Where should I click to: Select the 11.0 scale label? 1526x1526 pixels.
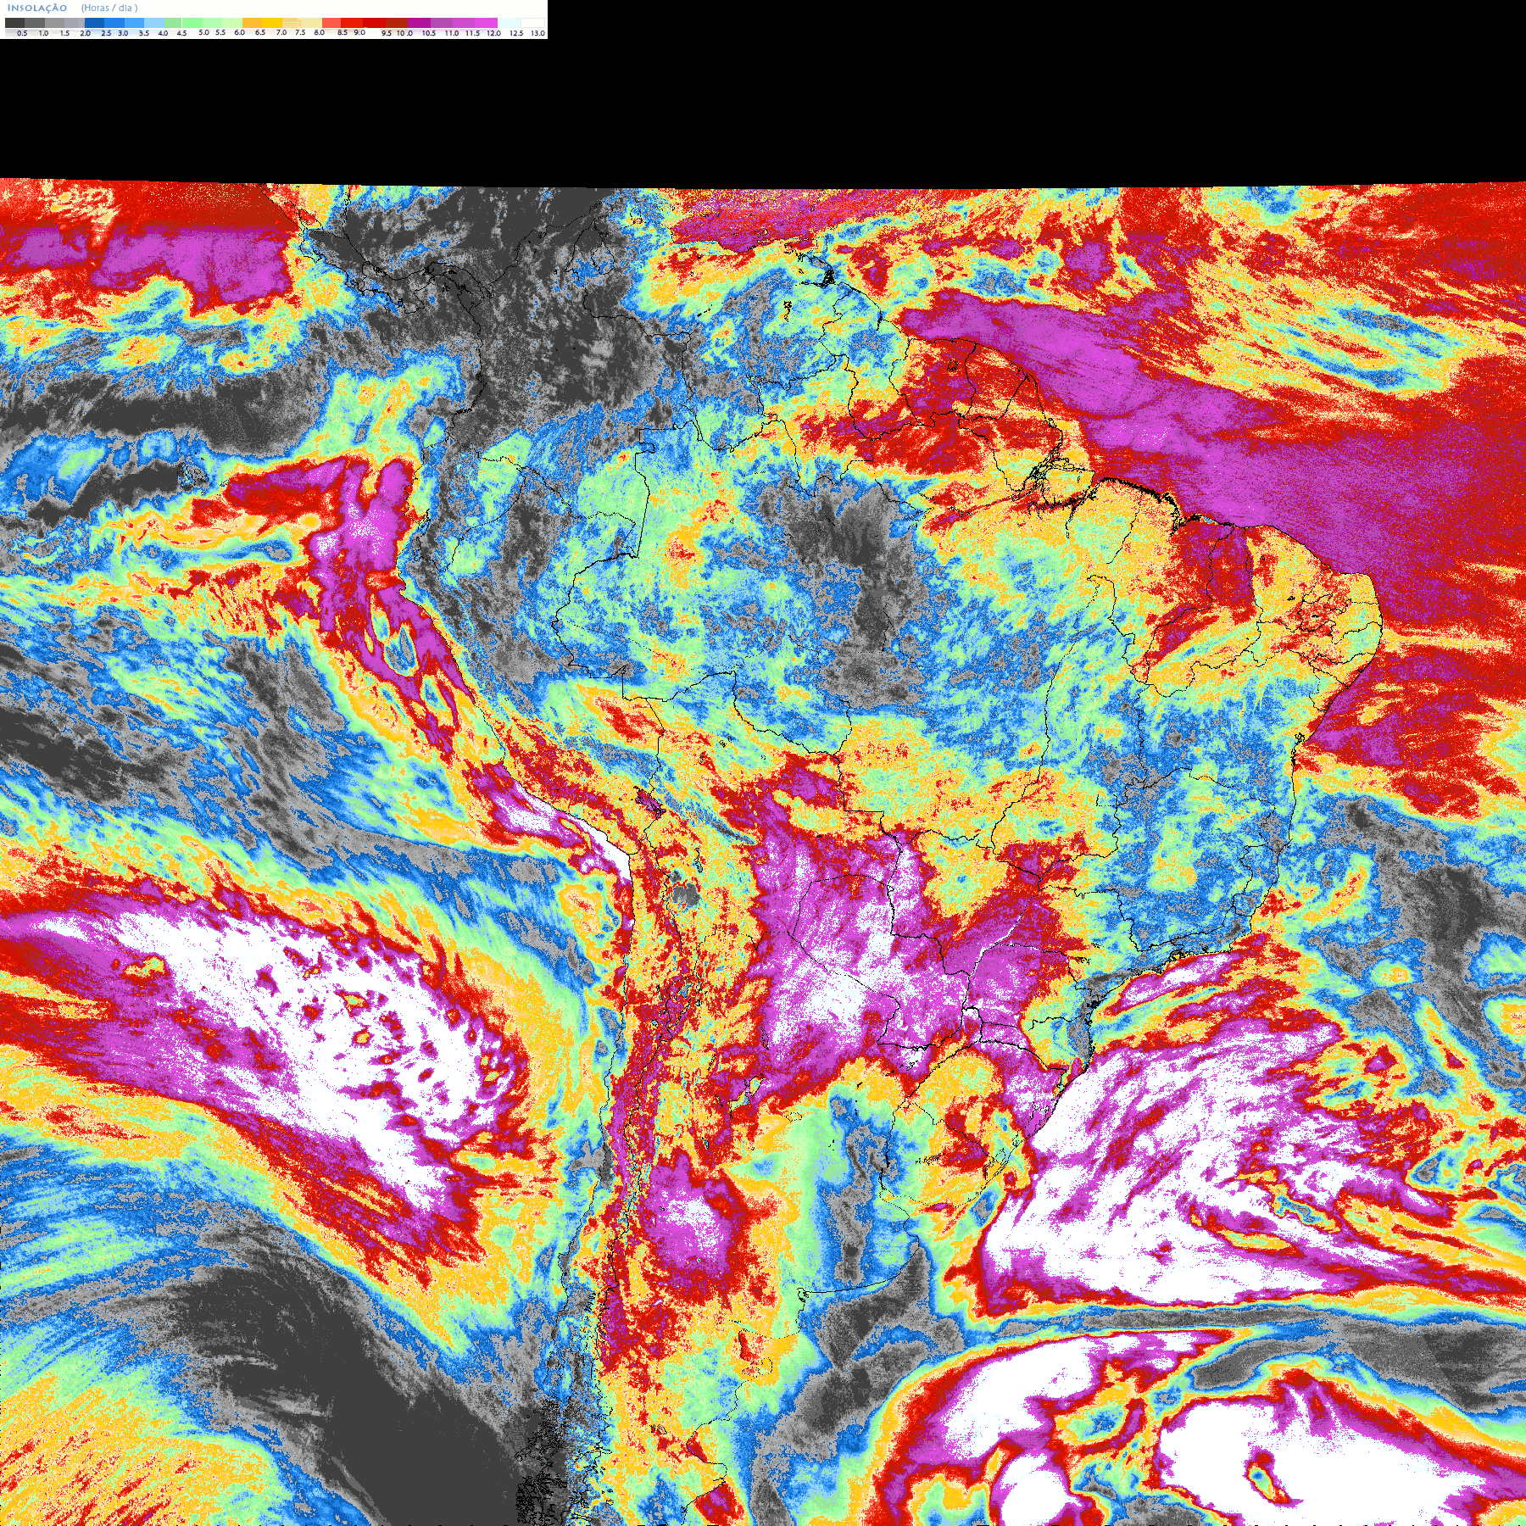pyautogui.click(x=452, y=33)
